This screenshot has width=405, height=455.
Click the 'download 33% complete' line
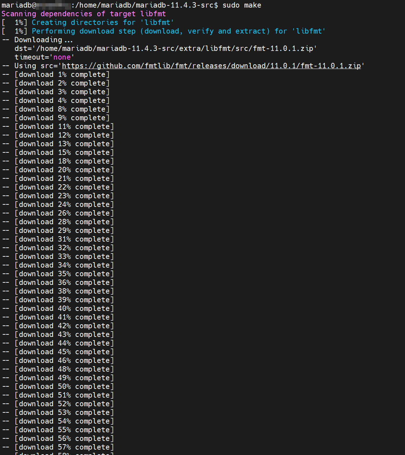pyautogui.click(x=58, y=257)
